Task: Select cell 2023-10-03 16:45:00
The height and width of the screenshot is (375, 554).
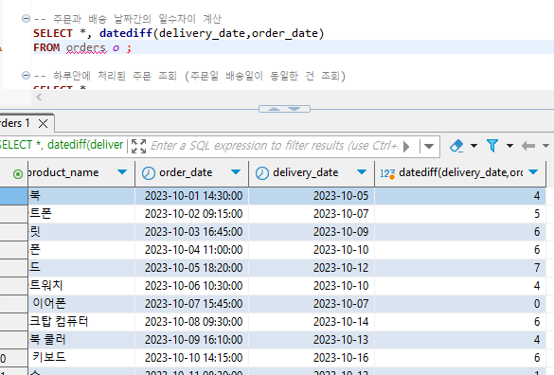Action: pyautogui.click(x=192, y=232)
